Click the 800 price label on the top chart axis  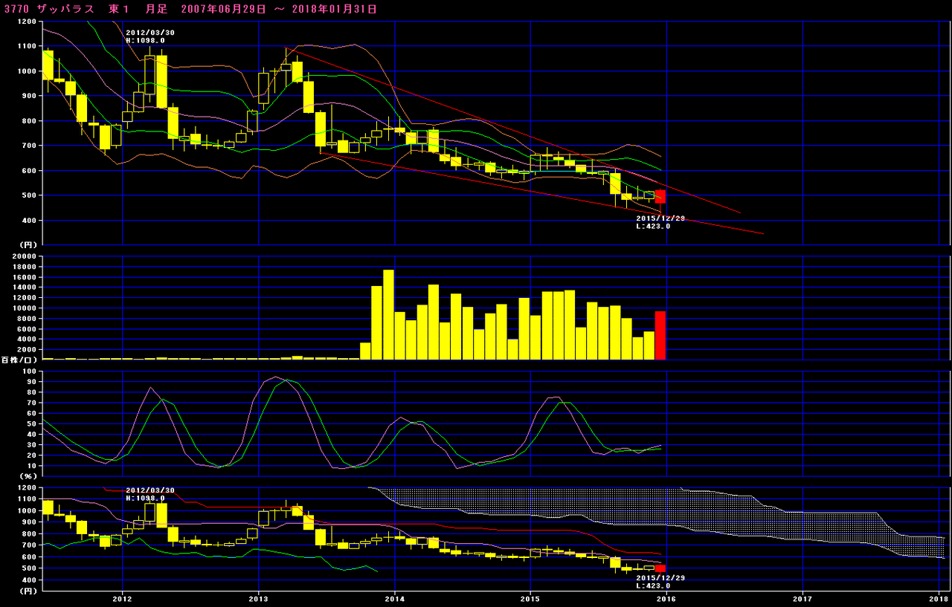[28, 121]
